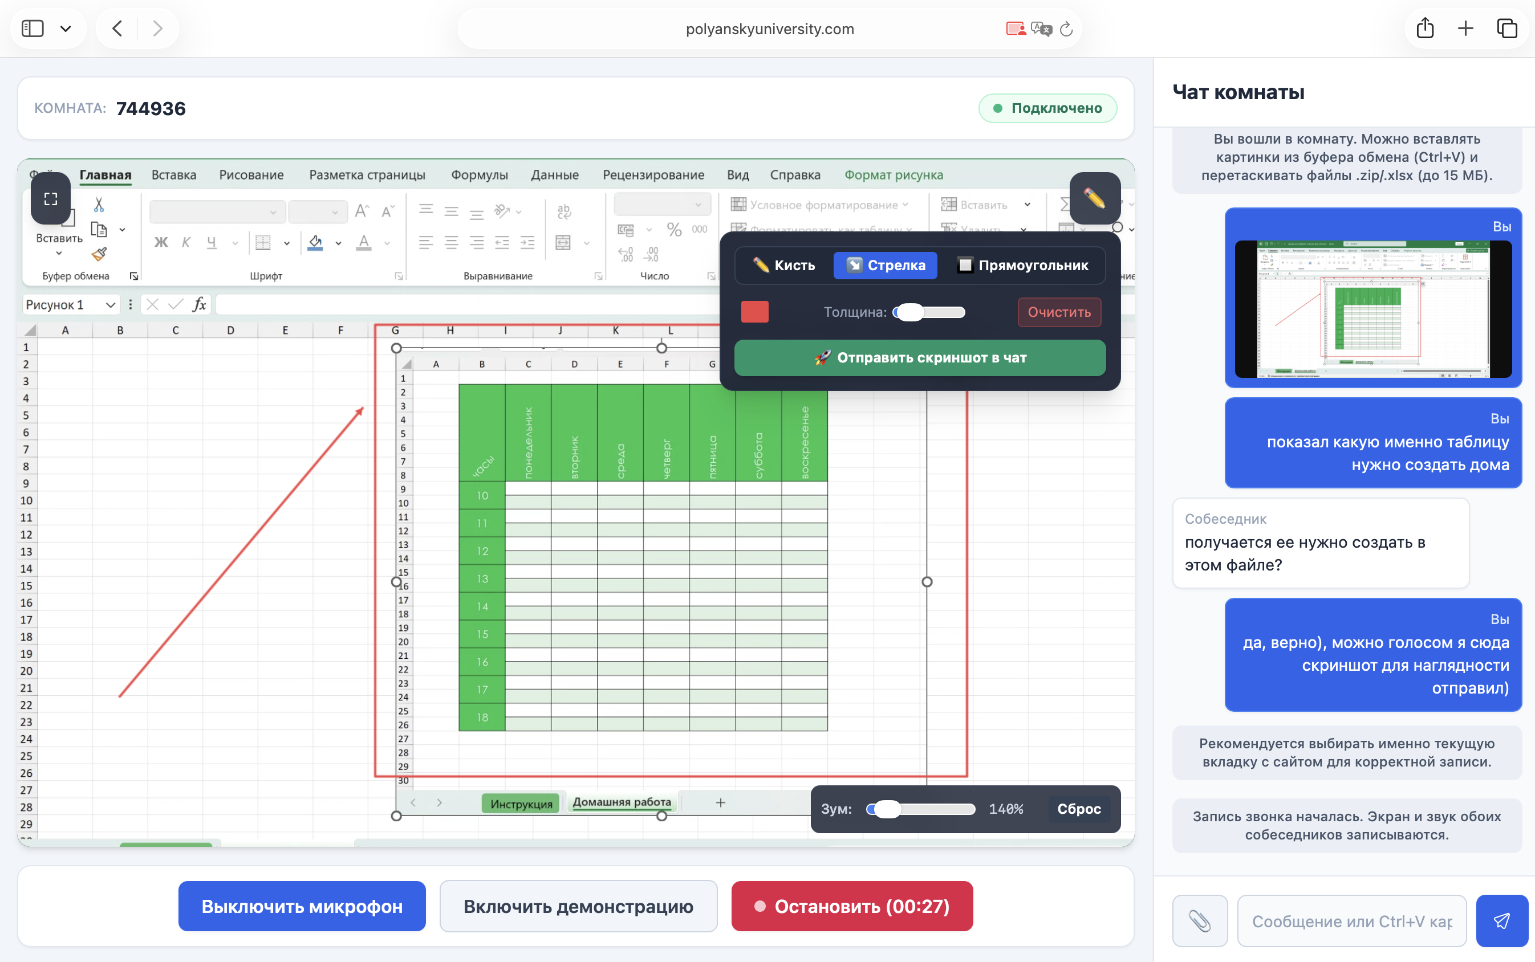1535x962 pixels.
Task: Select the Кисть brush tool
Action: [x=784, y=266]
